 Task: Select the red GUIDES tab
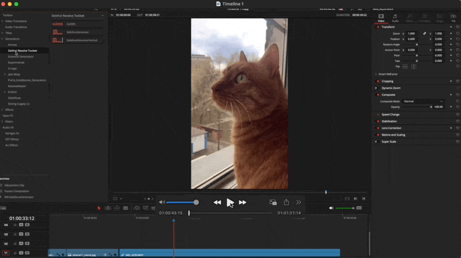tap(58, 24)
